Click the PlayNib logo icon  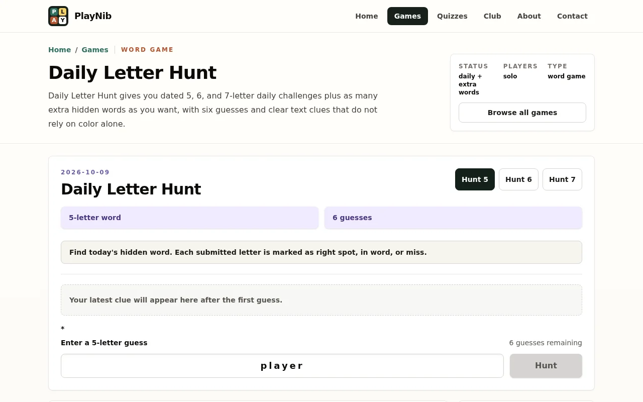tap(58, 16)
